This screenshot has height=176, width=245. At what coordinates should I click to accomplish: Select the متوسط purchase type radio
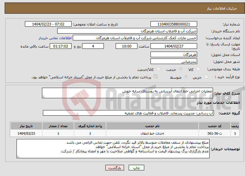click(x=186, y=76)
